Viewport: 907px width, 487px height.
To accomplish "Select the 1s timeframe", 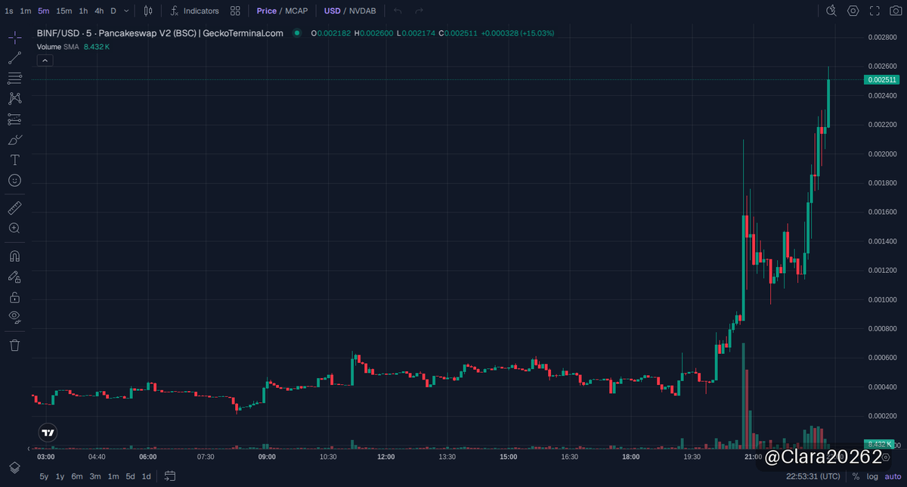I will pyautogui.click(x=9, y=11).
